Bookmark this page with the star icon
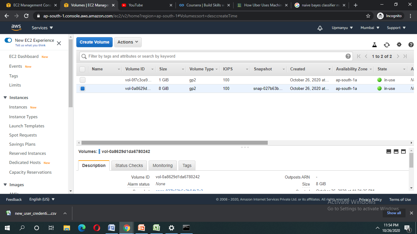 tap(368, 16)
